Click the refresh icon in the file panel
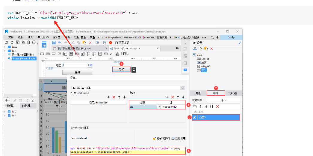Image resolution: width=313 pixels, height=156 pixels. [12, 42]
